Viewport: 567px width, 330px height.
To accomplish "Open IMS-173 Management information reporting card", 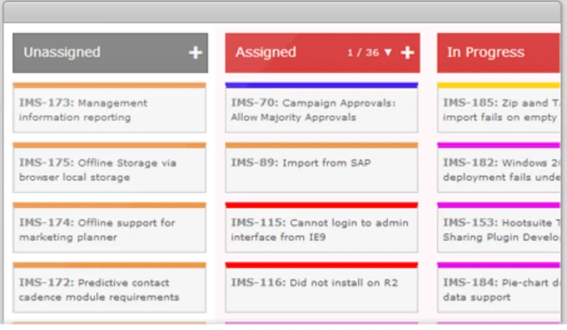I will click(109, 110).
